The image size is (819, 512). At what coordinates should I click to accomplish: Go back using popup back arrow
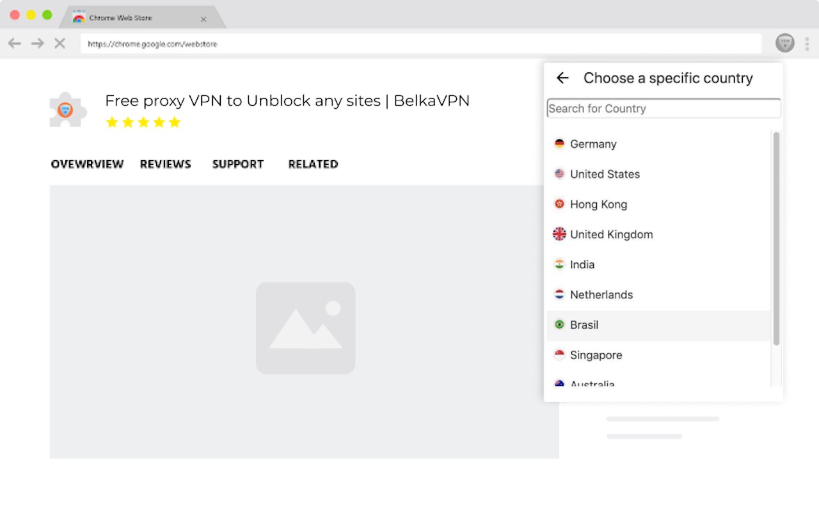point(562,78)
